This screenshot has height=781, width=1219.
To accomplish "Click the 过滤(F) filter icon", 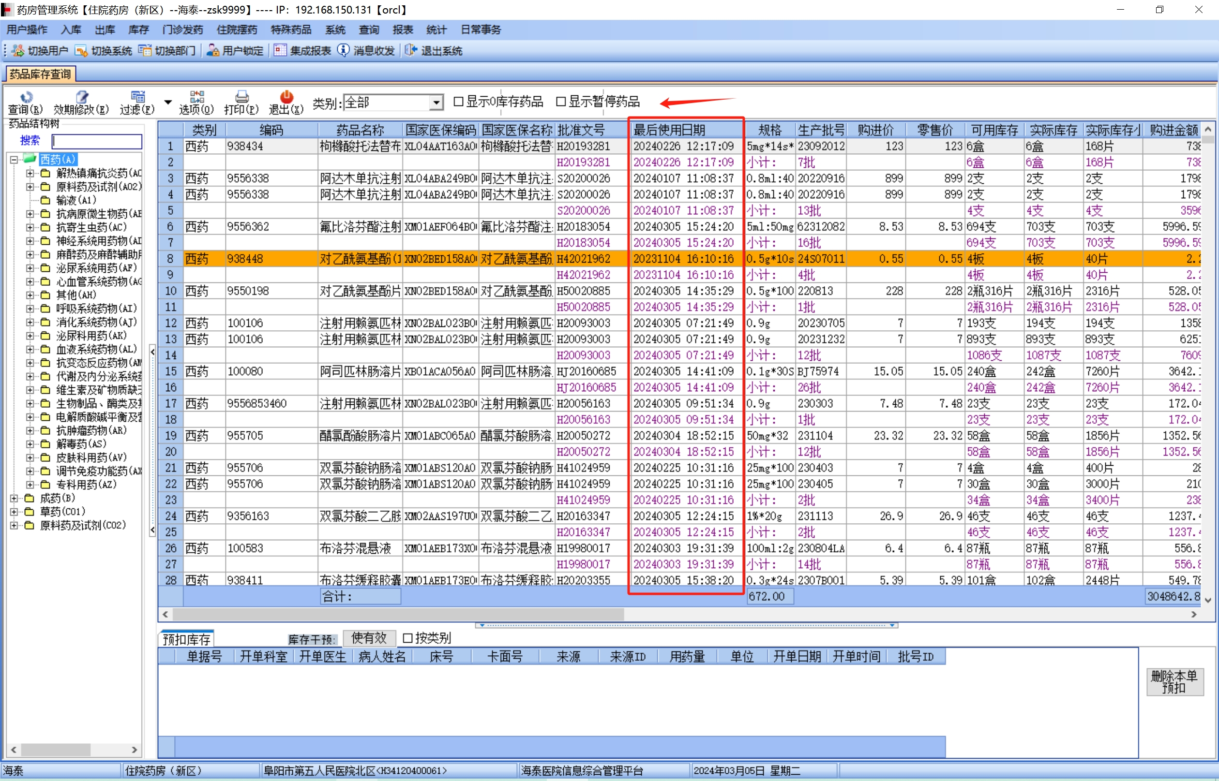I will (x=137, y=97).
